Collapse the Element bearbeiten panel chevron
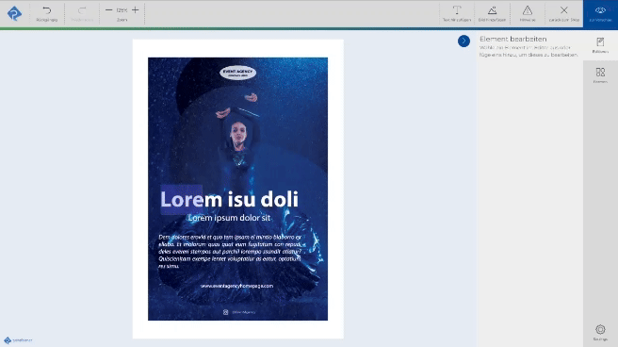The image size is (618, 347). click(x=463, y=41)
